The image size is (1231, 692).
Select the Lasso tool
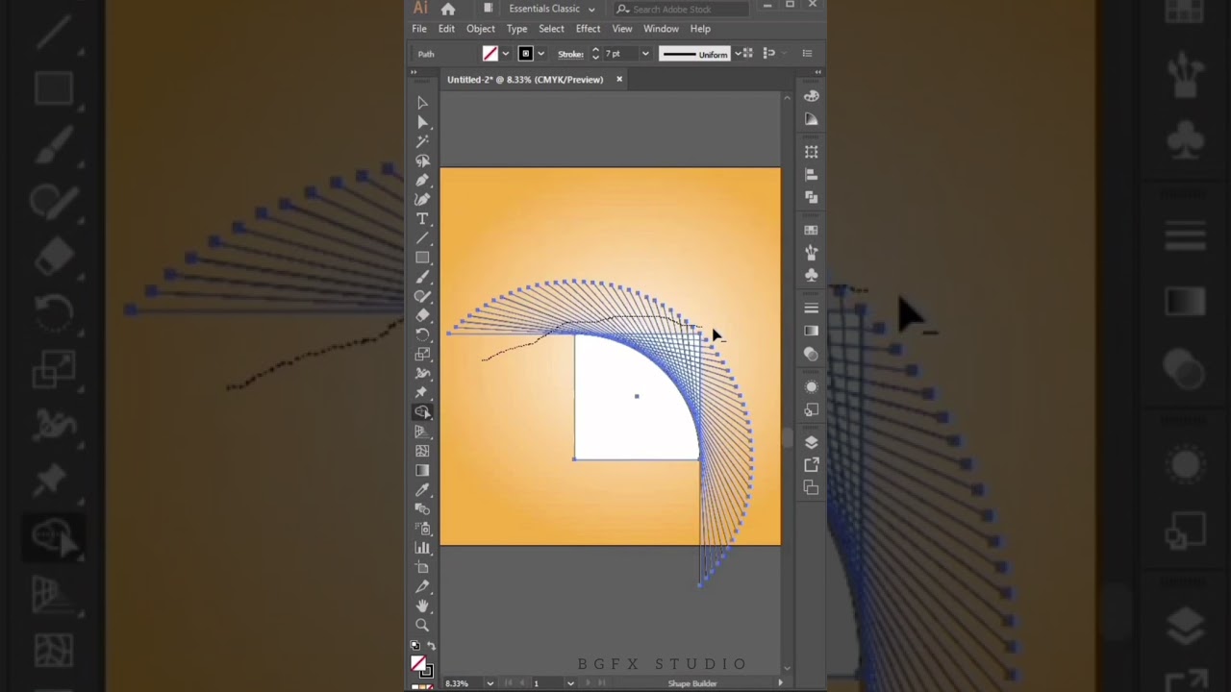click(x=422, y=161)
